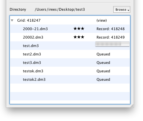Select file test2.dm3
This screenshot has height=121, width=143.
click(x=32, y=54)
